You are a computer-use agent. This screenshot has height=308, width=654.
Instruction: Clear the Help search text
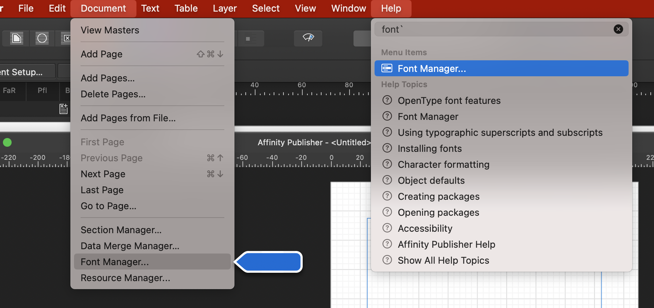618,29
